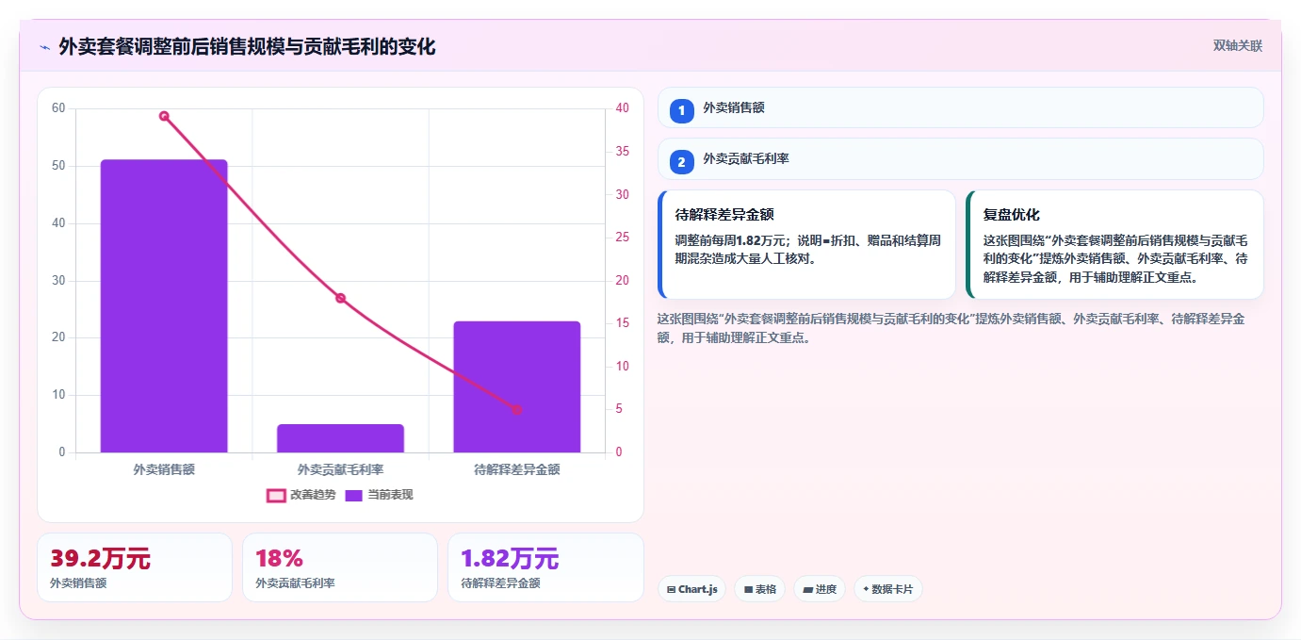Viewport: 1301px width, 640px height.
Task: Click the right axis value 40
Action: pos(622,108)
